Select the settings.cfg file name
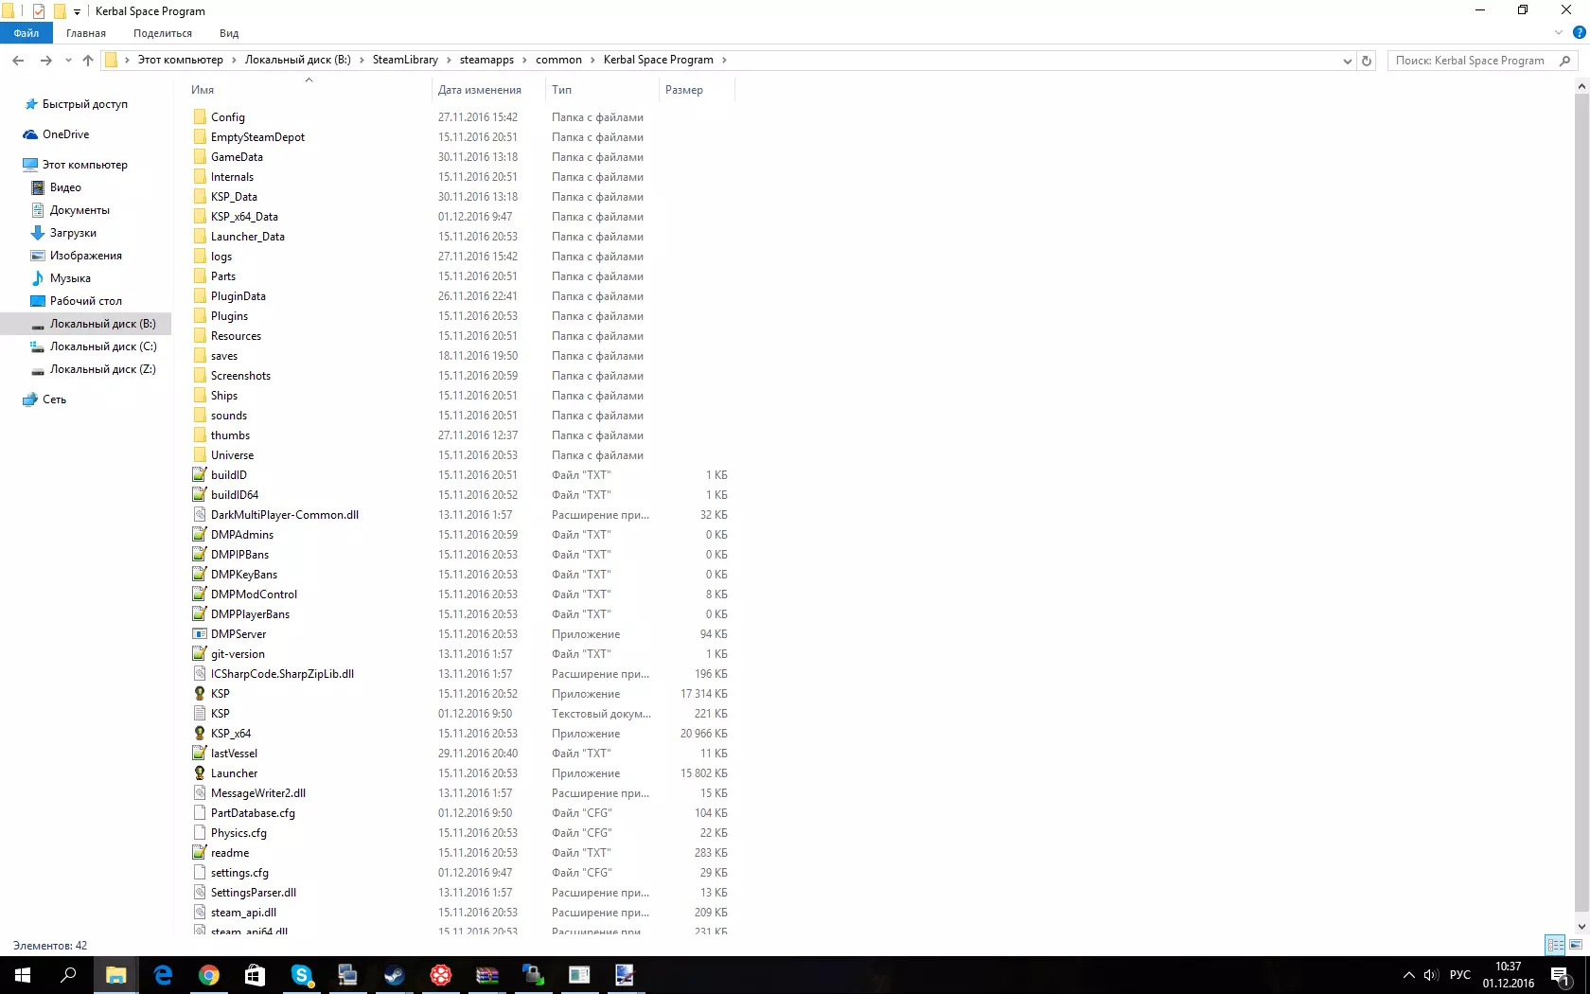This screenshot has width=1590, height=994. [239, 873]
